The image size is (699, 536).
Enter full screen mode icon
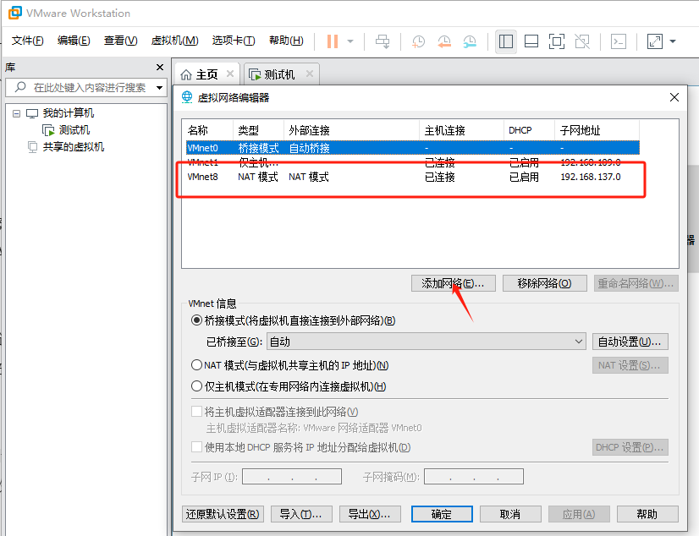coord(556,41)
